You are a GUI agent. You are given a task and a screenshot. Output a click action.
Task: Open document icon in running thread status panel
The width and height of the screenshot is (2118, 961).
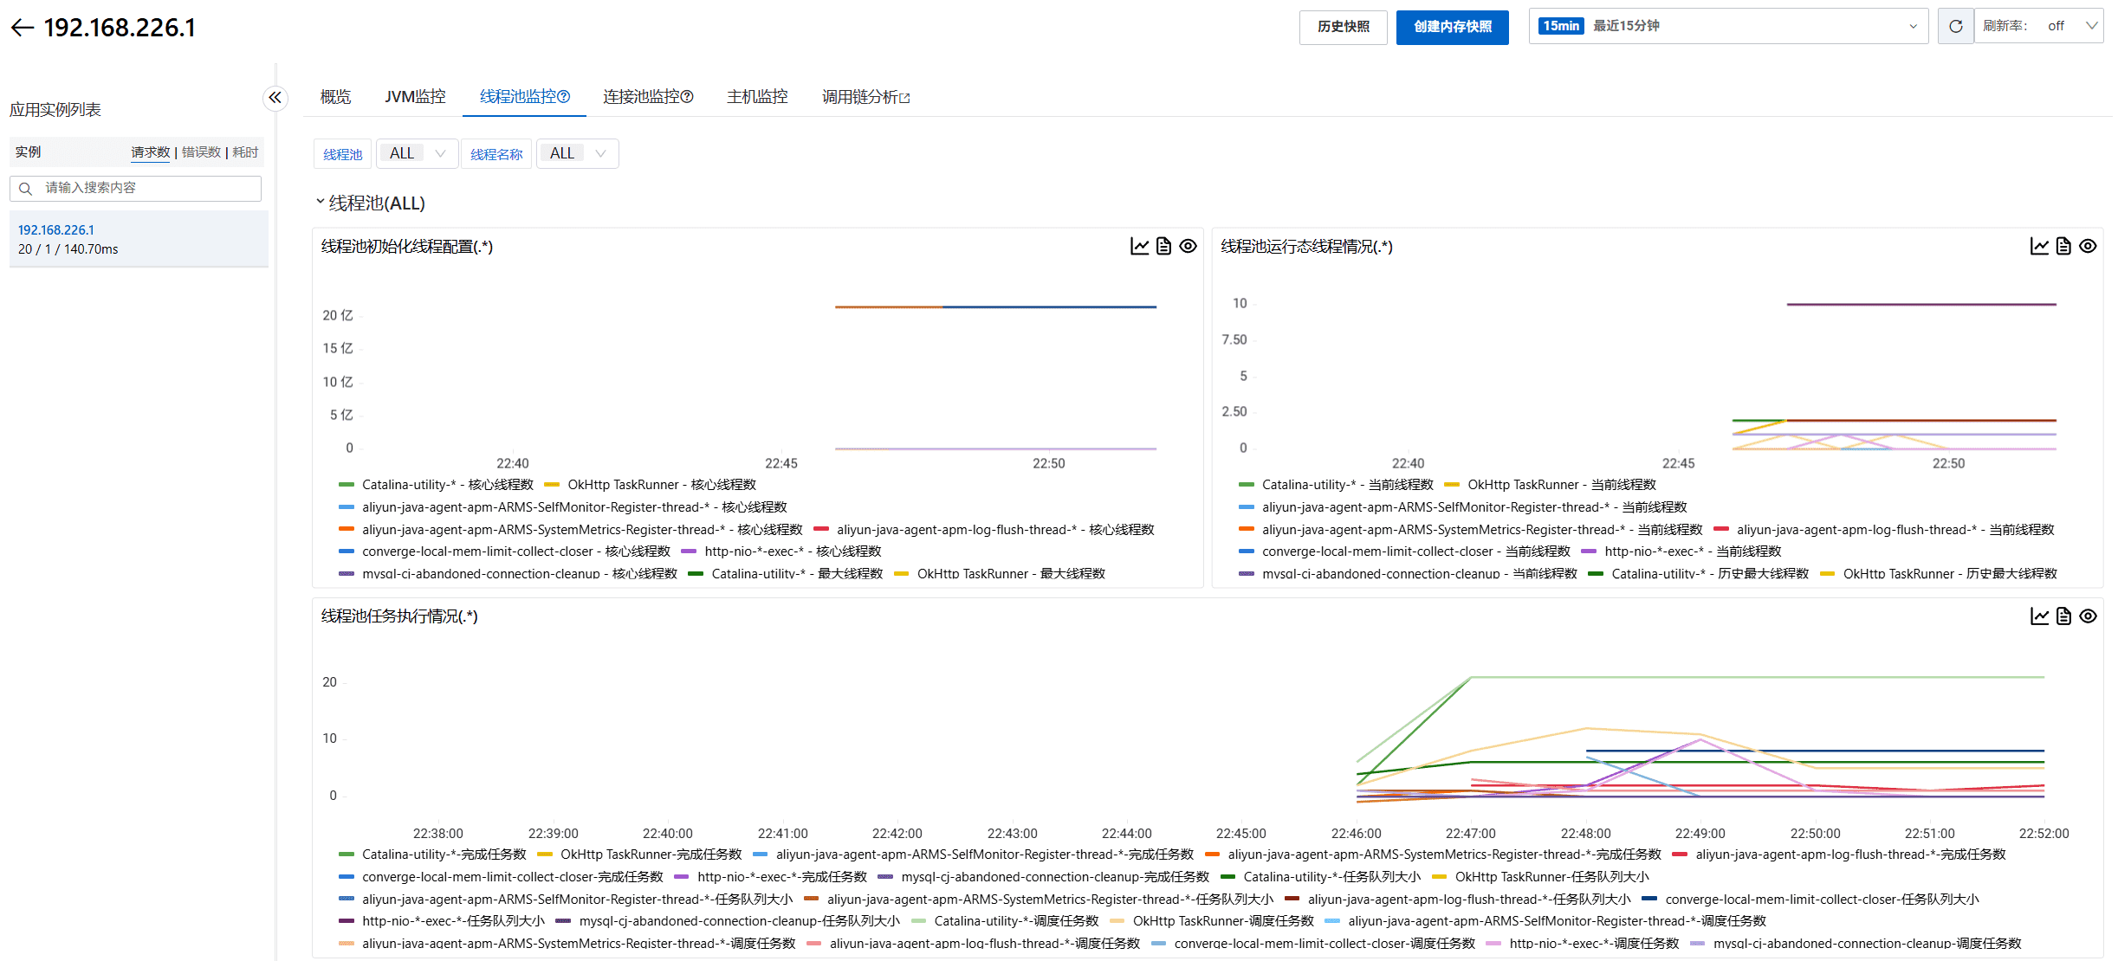[x=2063, y=247]
